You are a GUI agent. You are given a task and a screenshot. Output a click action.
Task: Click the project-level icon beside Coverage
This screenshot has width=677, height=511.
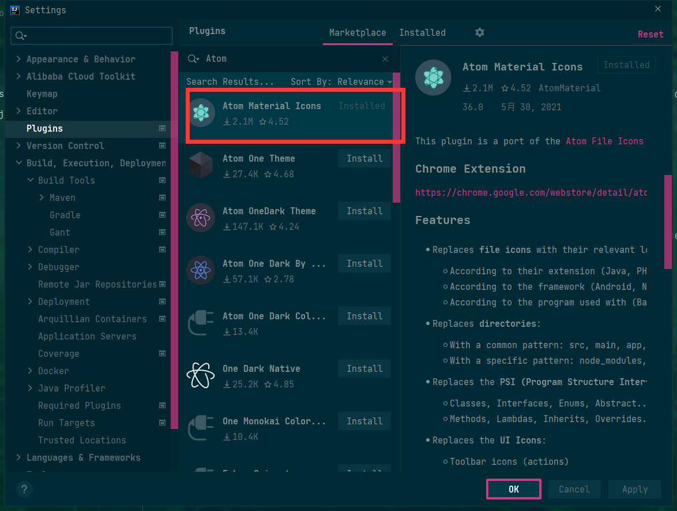coord(163,353)
